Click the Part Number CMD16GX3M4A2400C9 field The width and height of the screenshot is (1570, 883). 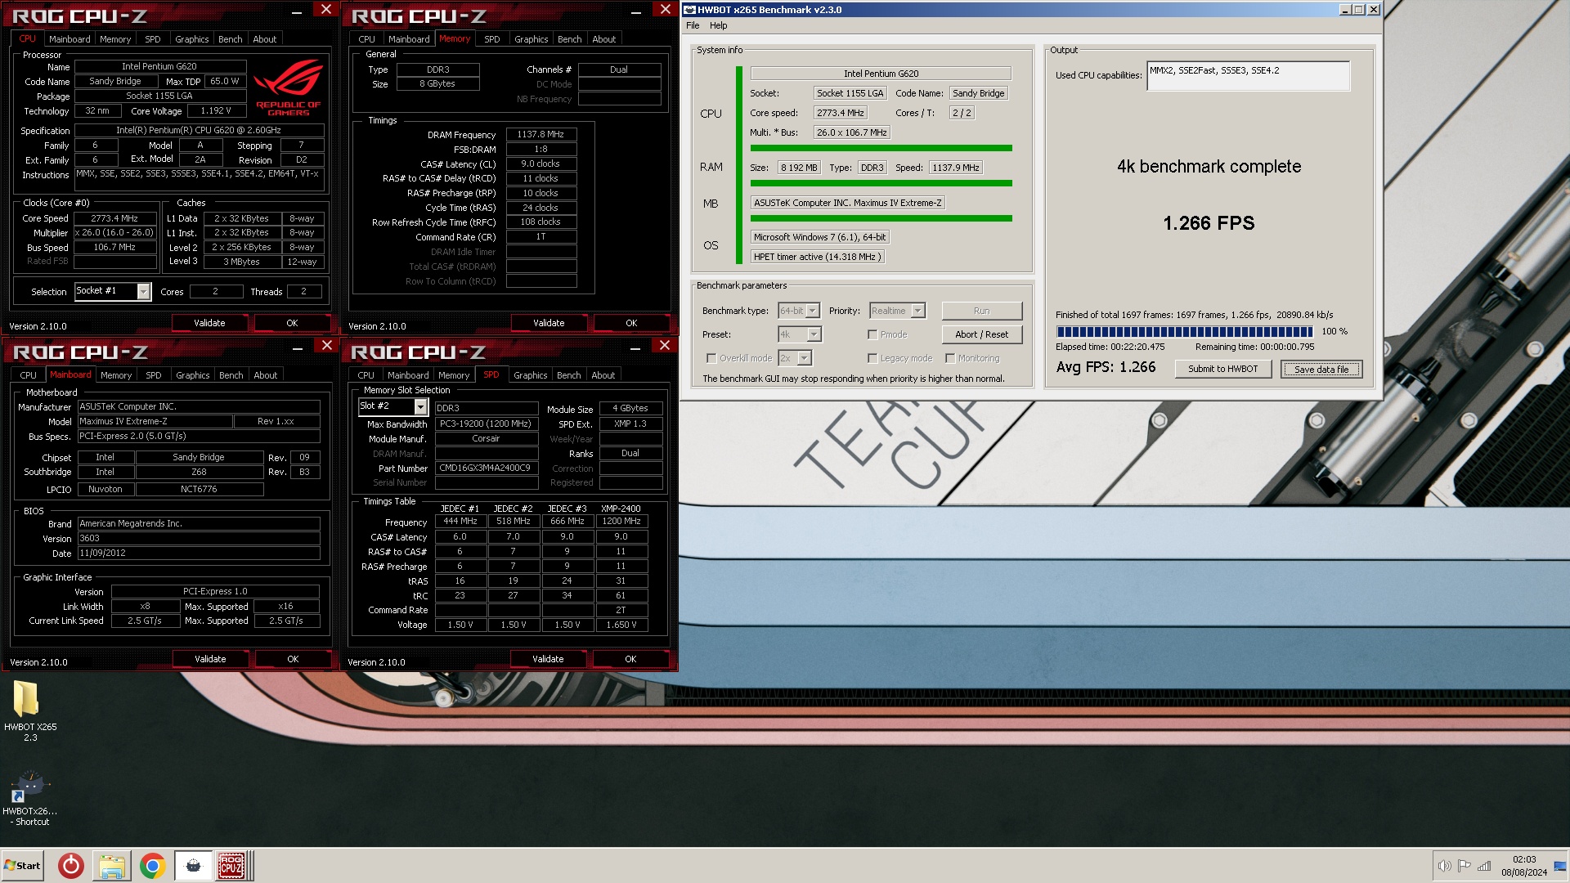pos(486,468)
